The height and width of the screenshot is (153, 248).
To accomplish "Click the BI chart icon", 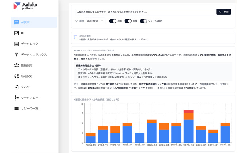I will [16, 33].
